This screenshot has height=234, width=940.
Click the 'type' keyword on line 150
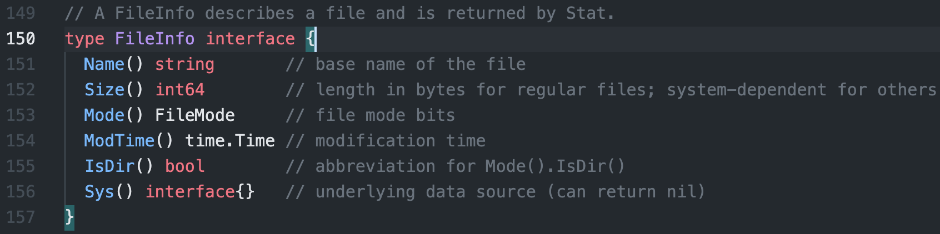(84, 39)
